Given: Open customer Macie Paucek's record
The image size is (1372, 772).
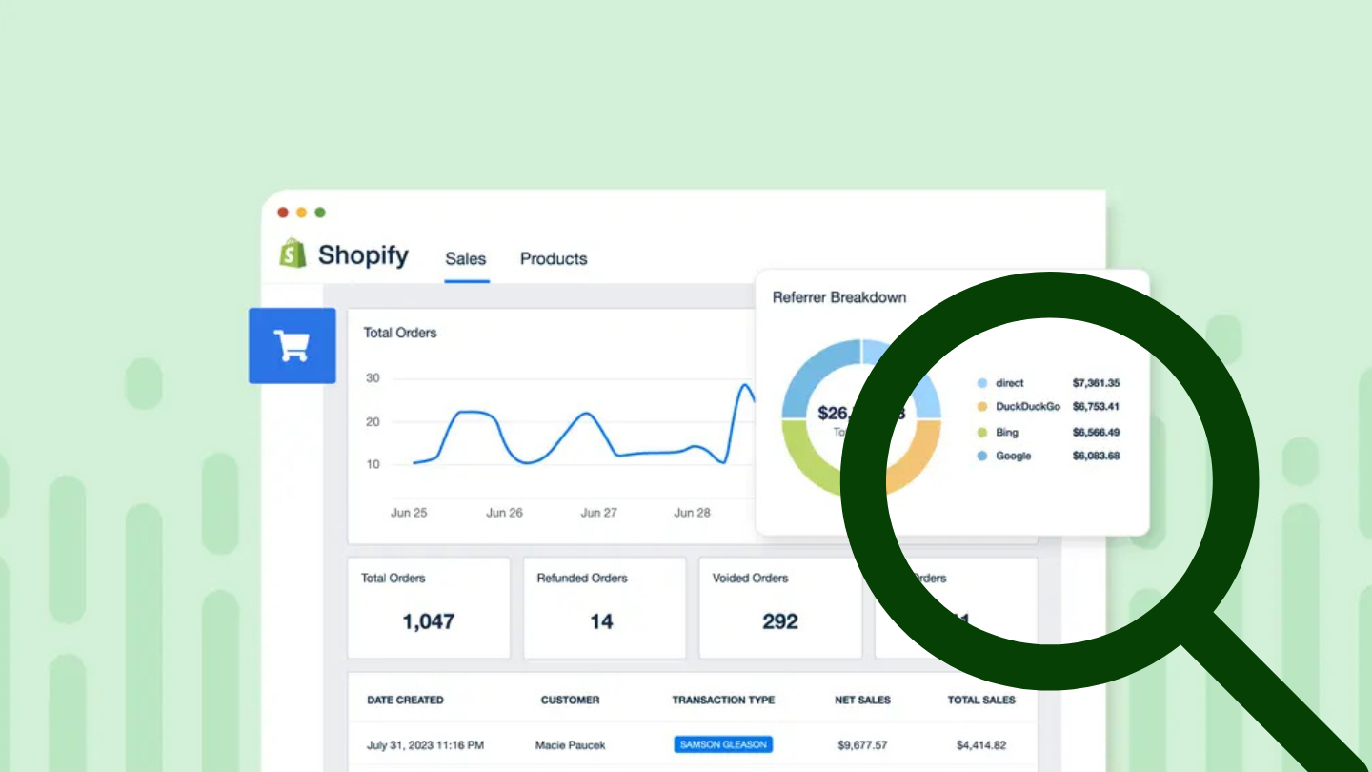Looking at the screenshot, I should pyautogui.click(x=570, y=745).
